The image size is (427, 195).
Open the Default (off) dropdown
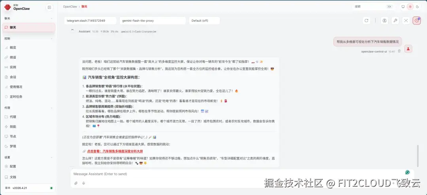tap(204, 21)
